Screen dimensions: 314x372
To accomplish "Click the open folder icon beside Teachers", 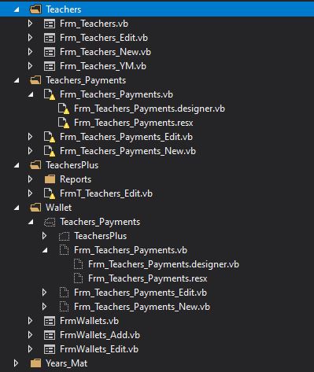I will pos(35,9).
